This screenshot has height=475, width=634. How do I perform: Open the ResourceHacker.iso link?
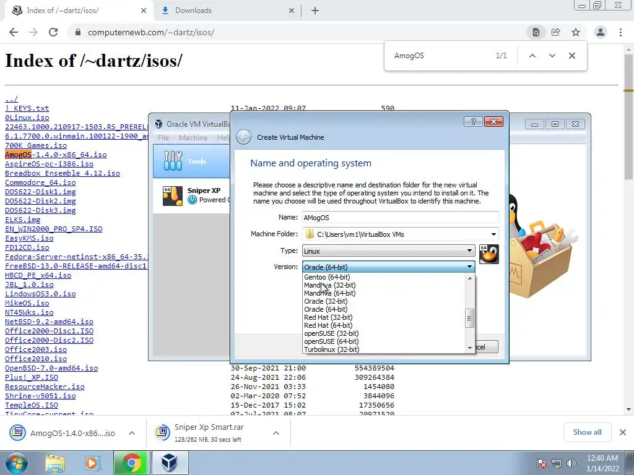[45, 387]
